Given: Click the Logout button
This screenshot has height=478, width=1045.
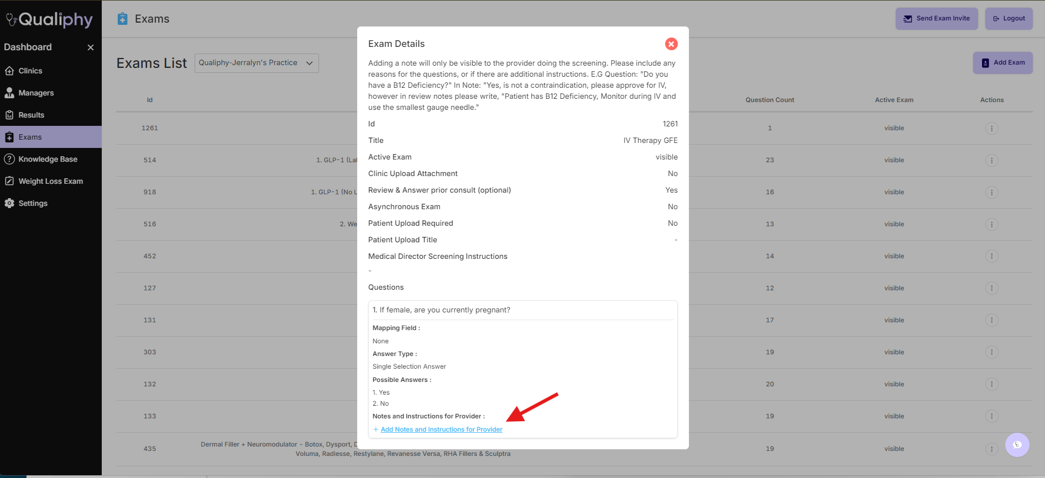Looking at the screenshot, I should pyautogui.click(x=1009, y=18).
